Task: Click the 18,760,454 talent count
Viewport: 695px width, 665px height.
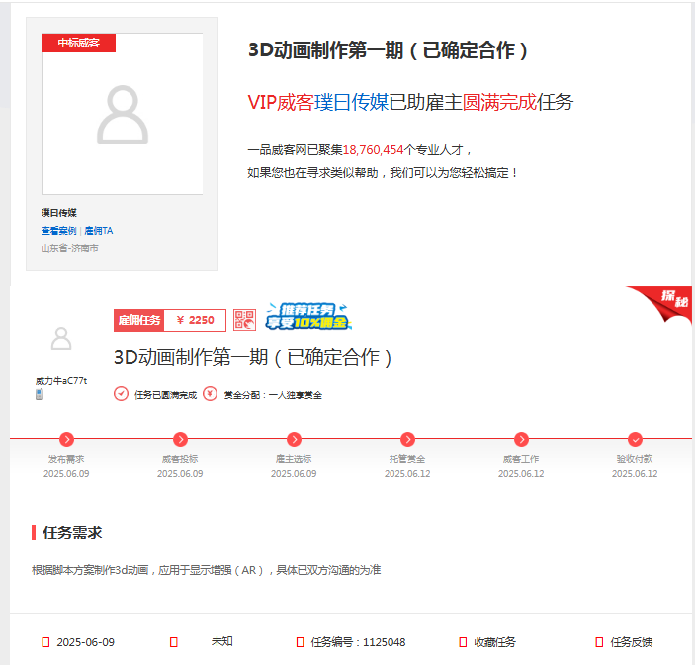Action: (x=374, y=150)
